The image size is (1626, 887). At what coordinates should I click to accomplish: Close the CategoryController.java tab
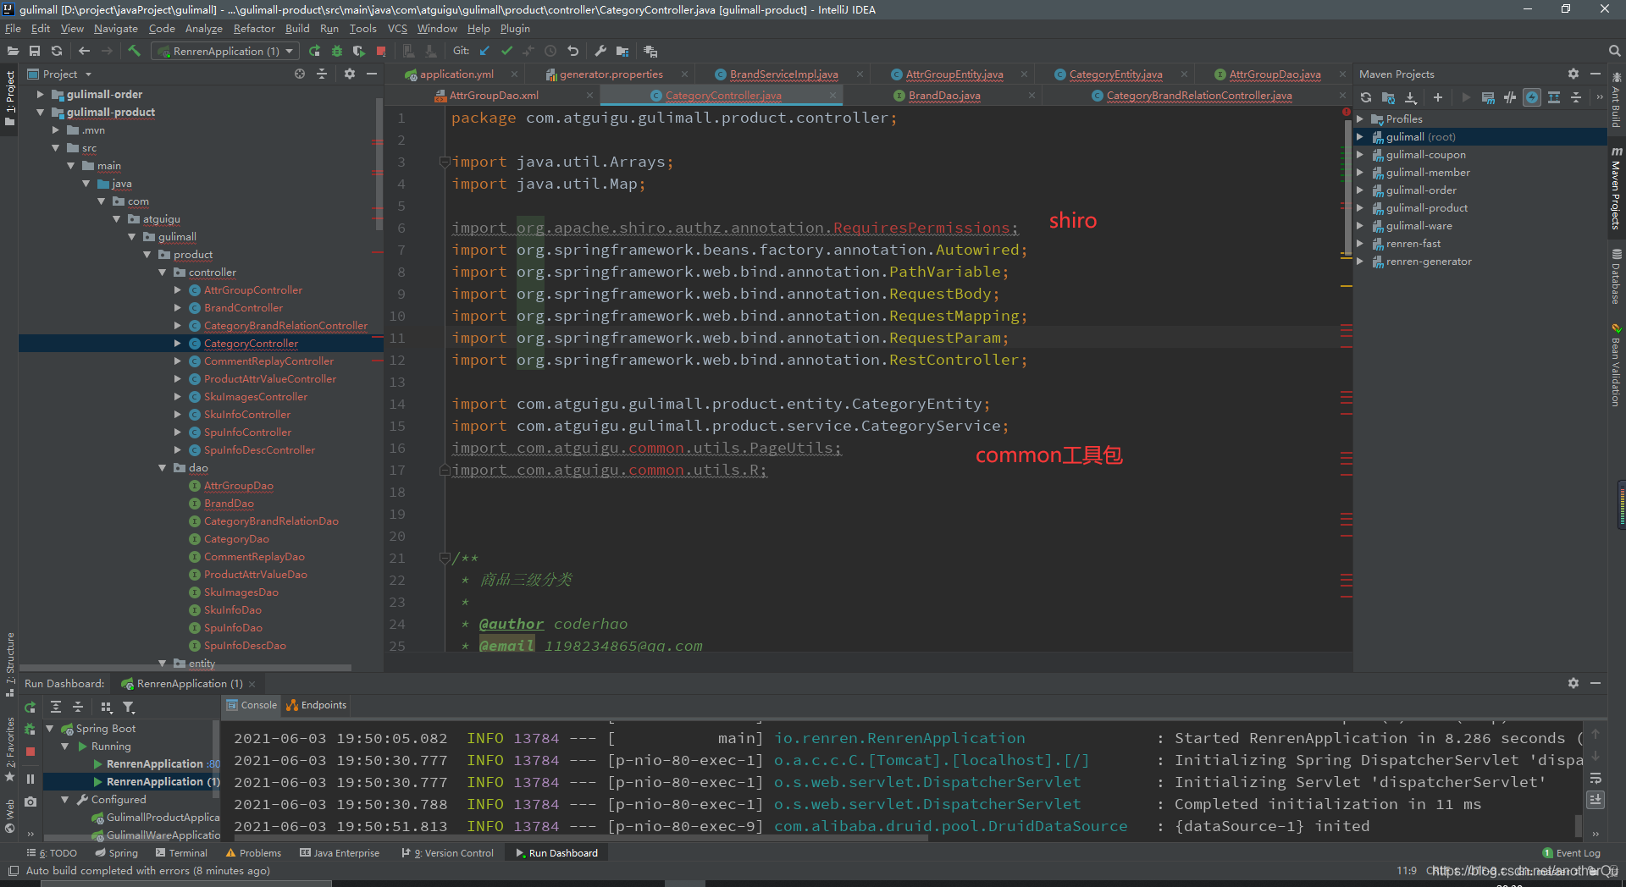832,96
